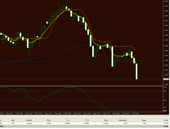
Task: Click the '3 Apr 05:00' time axis label
Action: click(10, 113)
